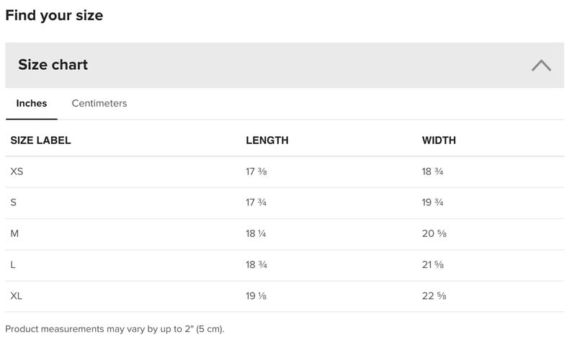
Task: Select the M size row label
Action: 14,233
